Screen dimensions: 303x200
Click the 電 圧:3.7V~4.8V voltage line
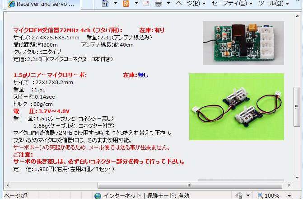click(42, 111)
